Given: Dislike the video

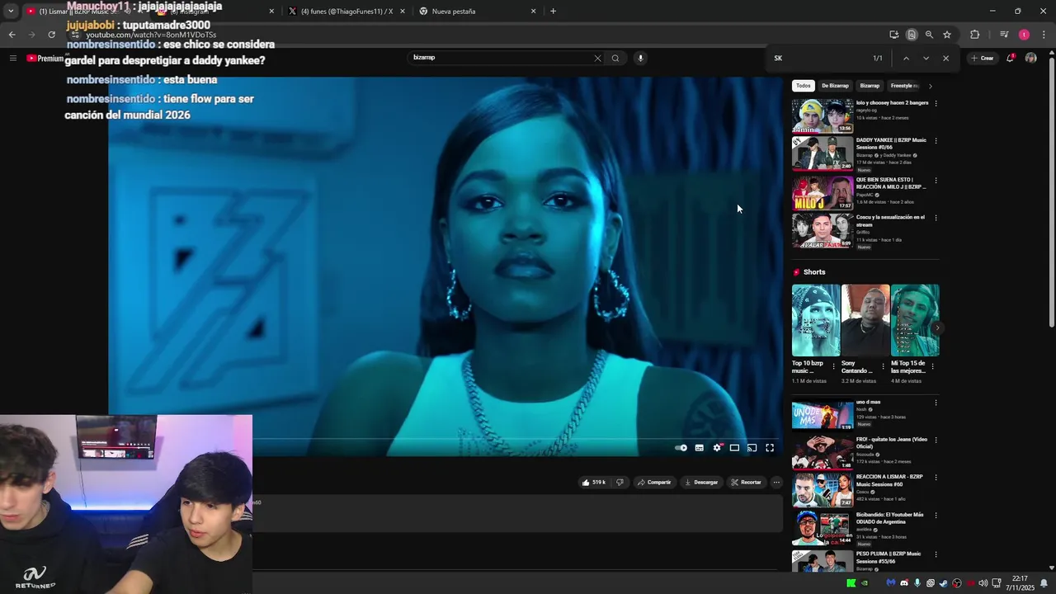Looking at the screenshot, I should click(620, 483).
